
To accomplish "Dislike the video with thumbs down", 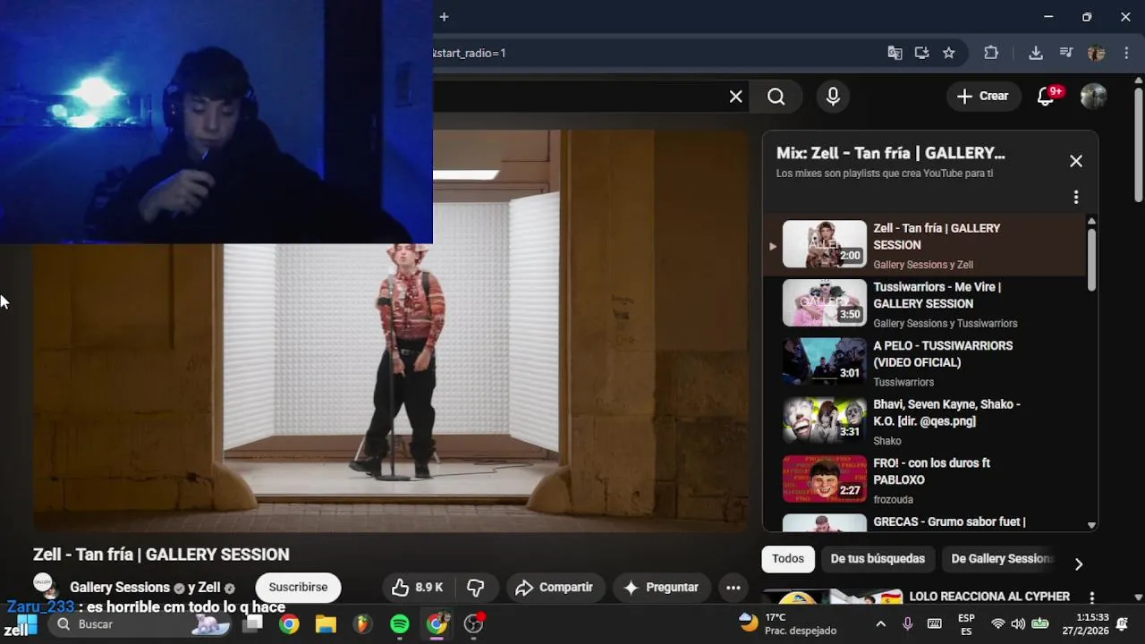I will 476,588.
